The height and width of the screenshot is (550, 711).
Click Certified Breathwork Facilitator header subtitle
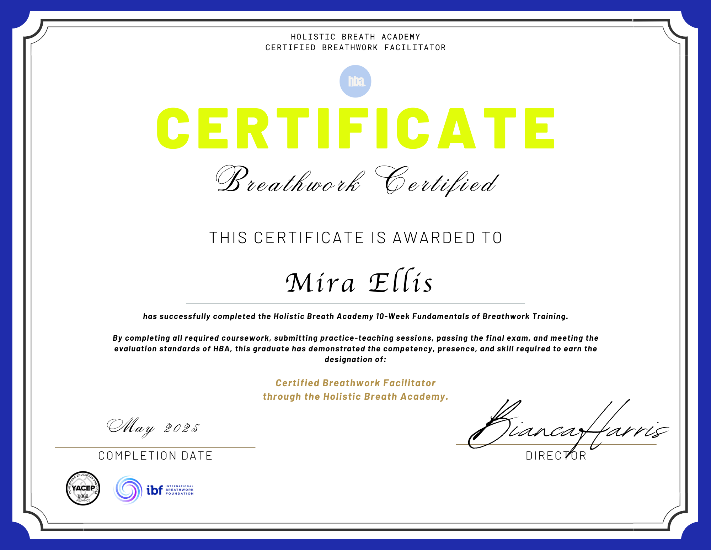(x=355, y=47)
